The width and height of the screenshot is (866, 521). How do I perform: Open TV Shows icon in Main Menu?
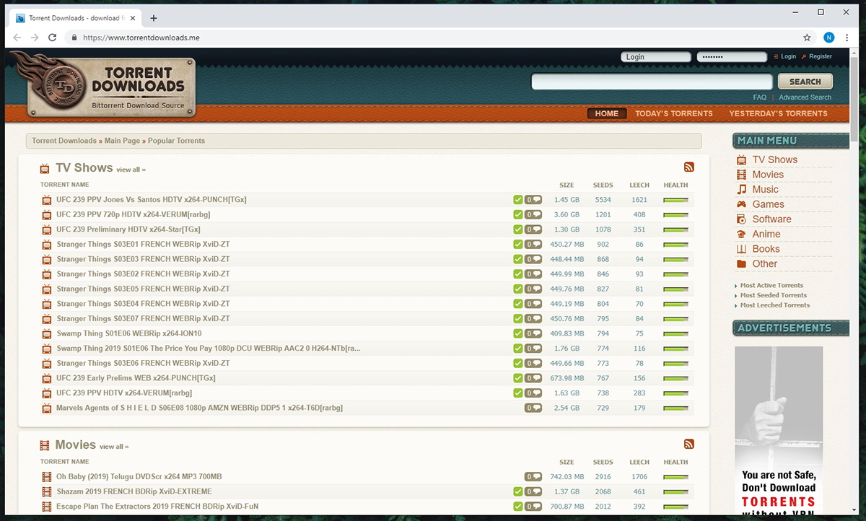[x=741, y=160]
